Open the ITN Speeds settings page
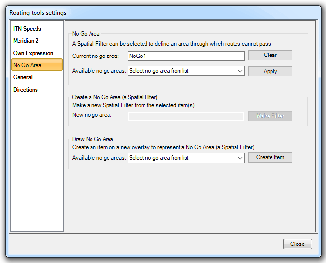The height and width of the screenshot is (263, 326). 27,29
